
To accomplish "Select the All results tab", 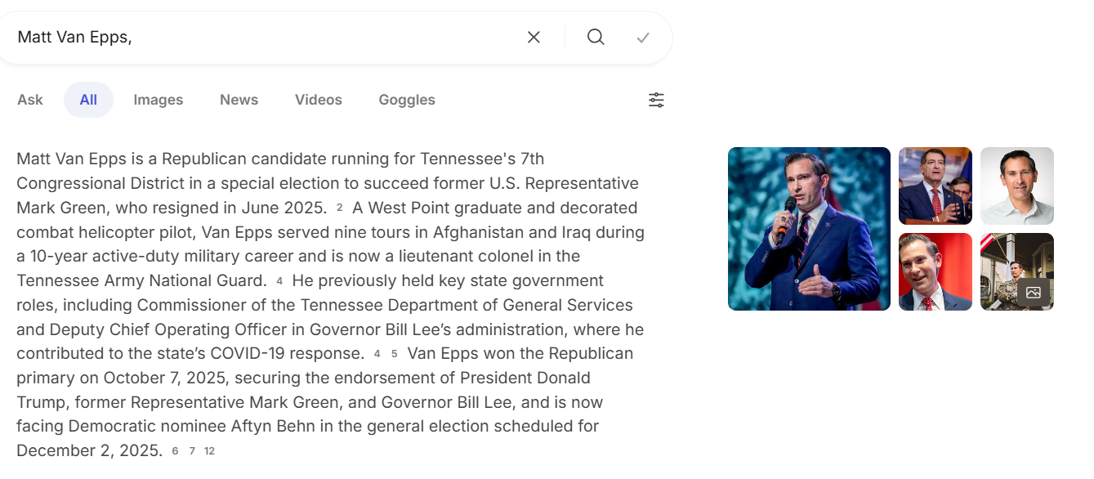I will coord(88,100).
